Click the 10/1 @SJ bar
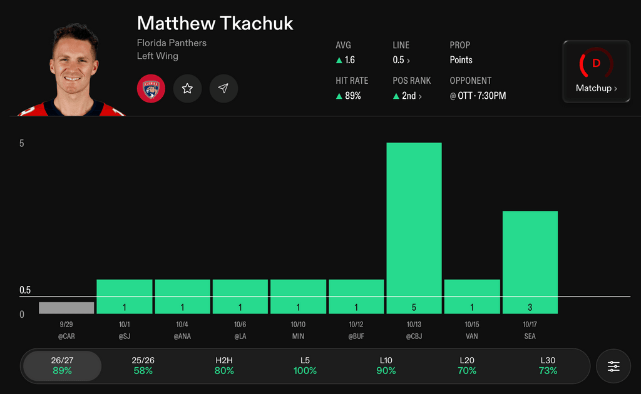Screen dimensions: 641x394 pos(125,296)
